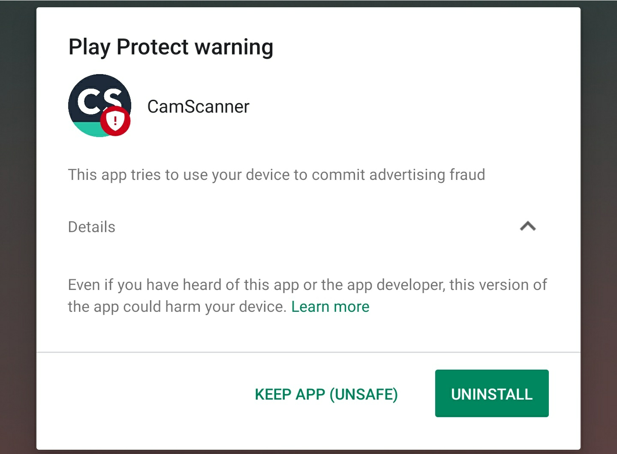Tap the advertising fraud warning message
617x454 pixels.
click(x=277, y=175)
